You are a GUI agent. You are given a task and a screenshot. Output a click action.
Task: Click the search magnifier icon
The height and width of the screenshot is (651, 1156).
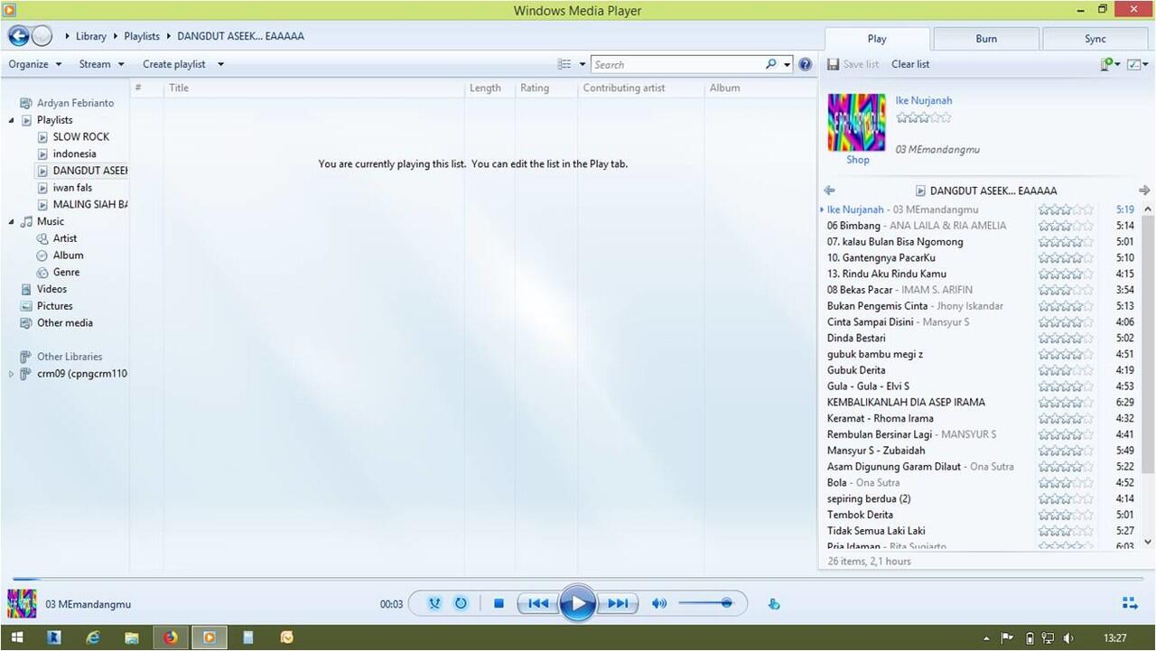click(x=770, y=64)
